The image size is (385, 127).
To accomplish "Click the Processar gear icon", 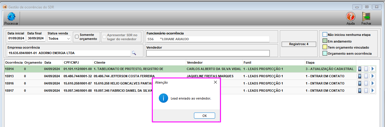I will (x=11, y=17).
